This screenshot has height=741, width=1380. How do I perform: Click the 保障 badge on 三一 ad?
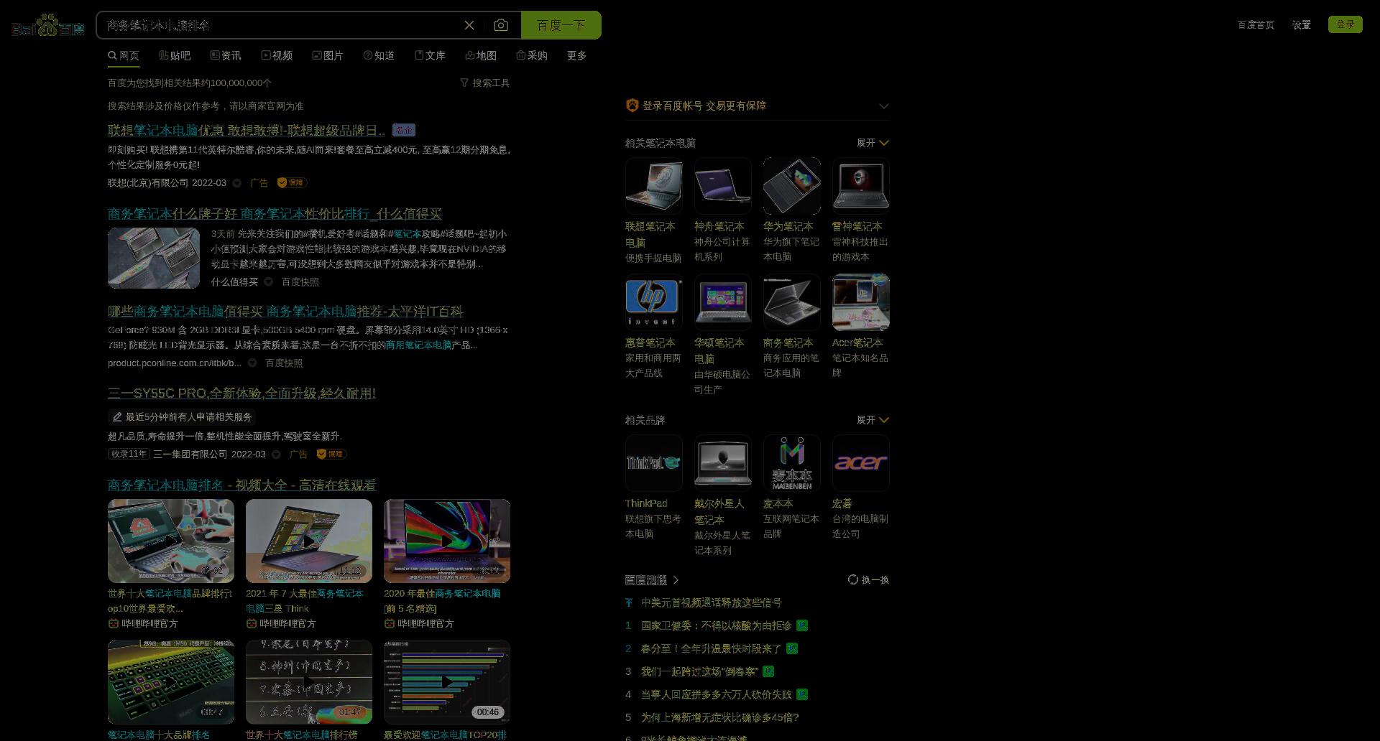331,455
